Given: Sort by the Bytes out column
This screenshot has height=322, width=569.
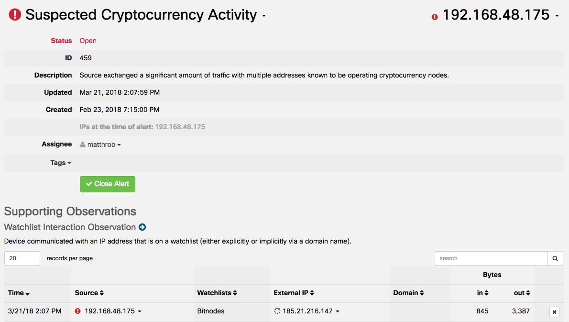Looking at the screenshot, I should (522, 293).
